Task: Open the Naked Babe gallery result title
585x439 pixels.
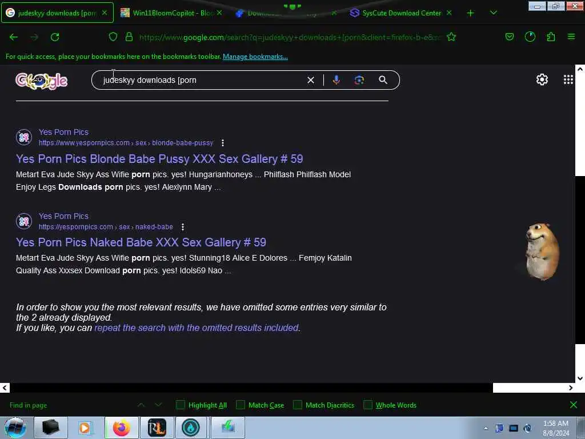Action: coord(141,242)
